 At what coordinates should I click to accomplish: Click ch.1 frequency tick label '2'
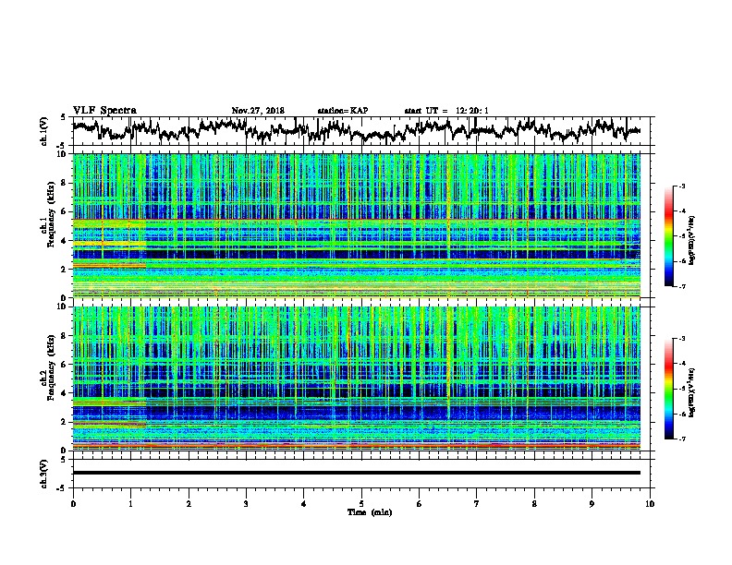tap(64, 270)
